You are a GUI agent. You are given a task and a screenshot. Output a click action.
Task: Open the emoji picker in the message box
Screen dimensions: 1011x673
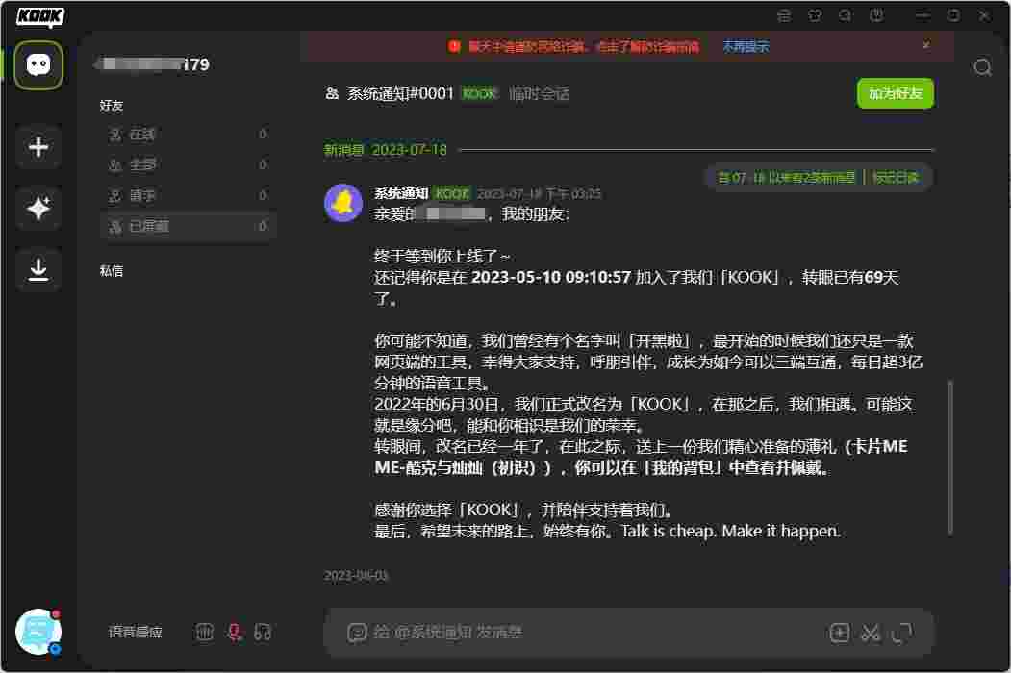tap(356, 633)
